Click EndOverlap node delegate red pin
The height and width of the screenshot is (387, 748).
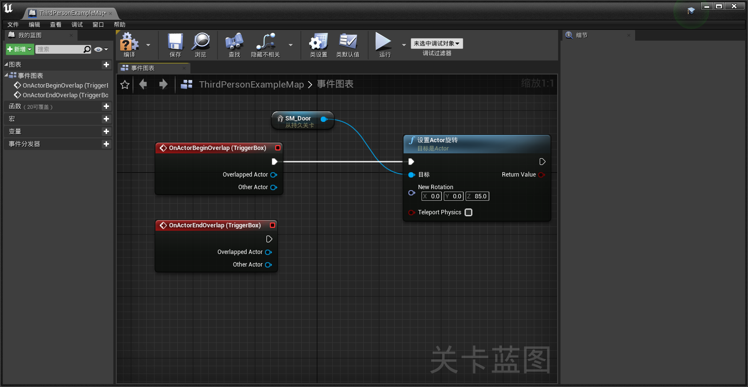[272, 225]
